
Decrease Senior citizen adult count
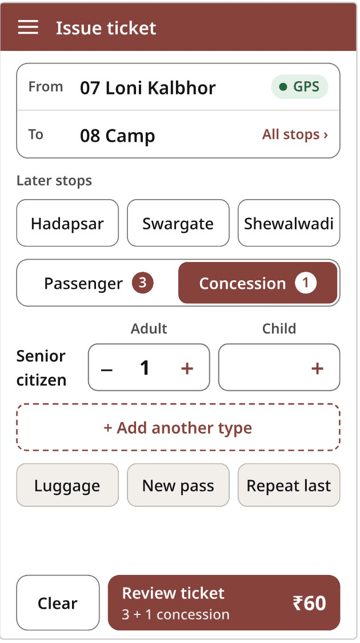pyautogui.click(x=107, y=368)
